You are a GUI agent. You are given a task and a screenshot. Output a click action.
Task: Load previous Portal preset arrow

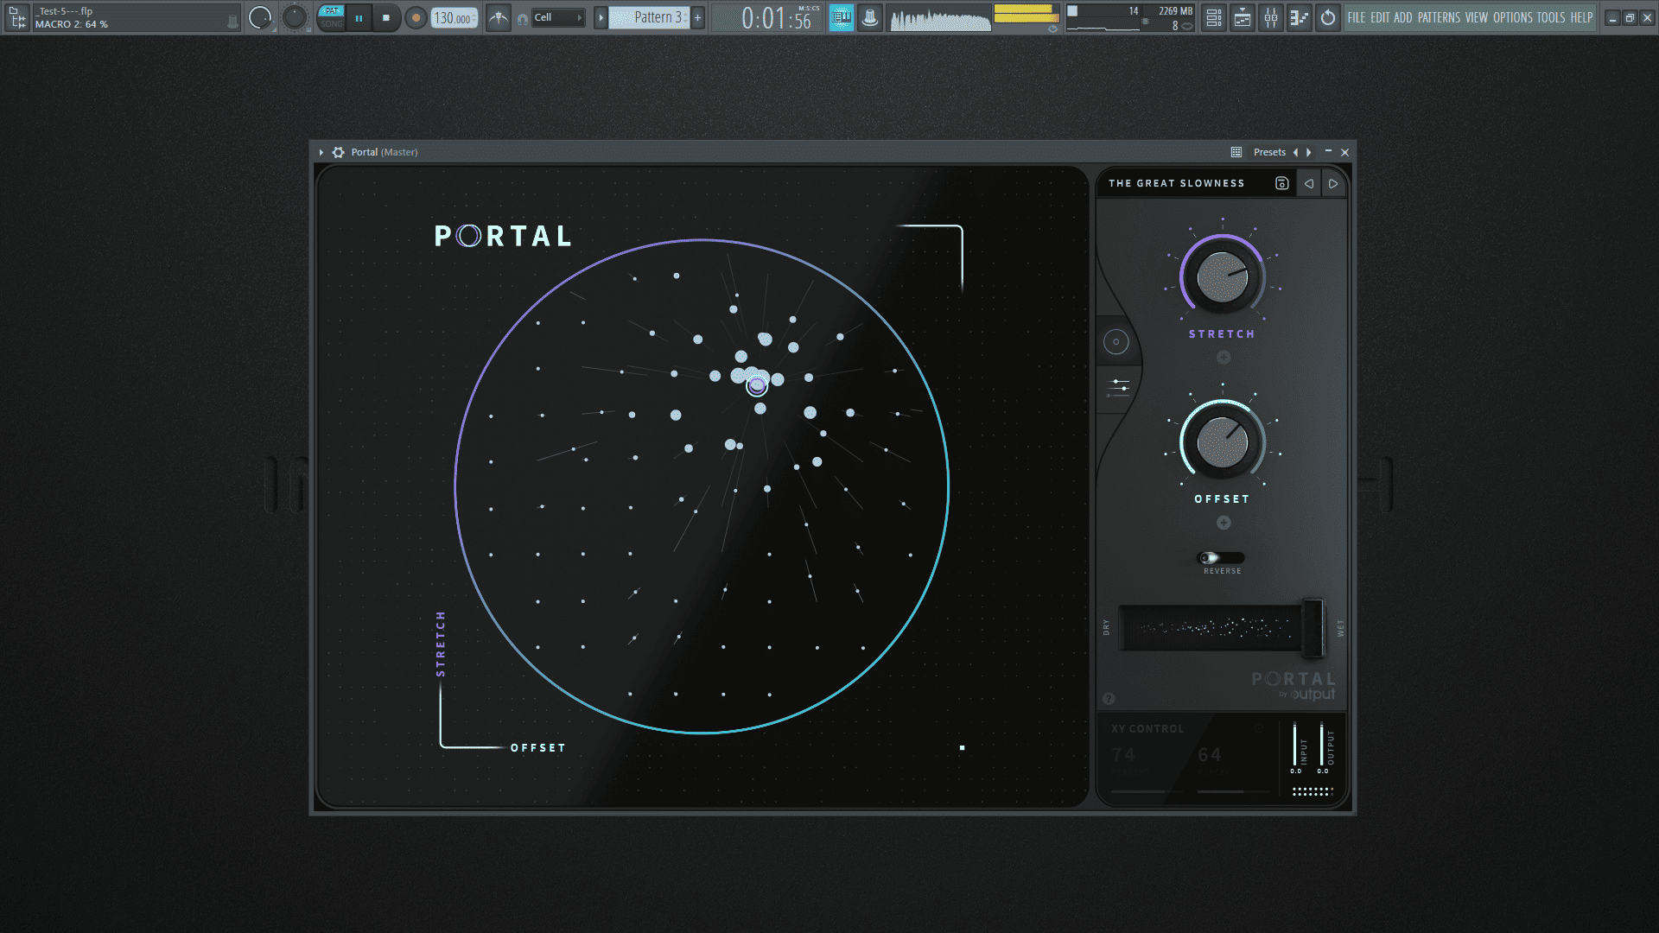click(1309, 183)
